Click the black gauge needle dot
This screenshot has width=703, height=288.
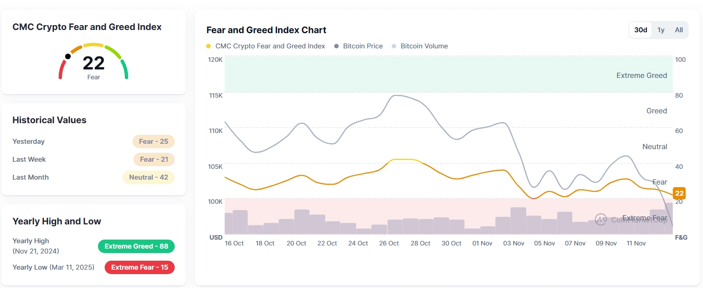coord(68,56)
